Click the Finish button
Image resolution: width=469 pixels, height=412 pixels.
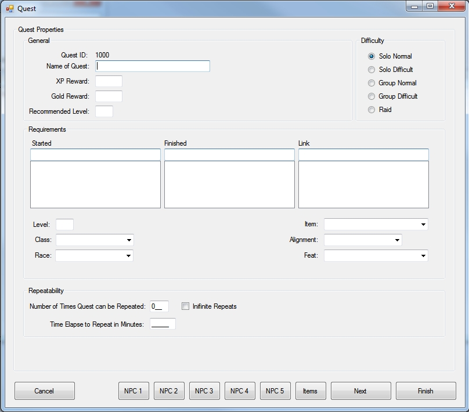point(425,391)
